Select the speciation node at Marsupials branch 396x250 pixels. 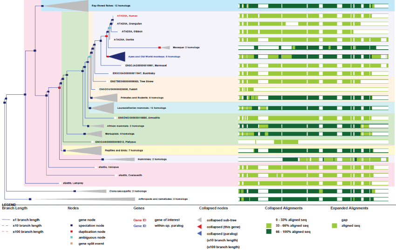[x=84, y=134]
